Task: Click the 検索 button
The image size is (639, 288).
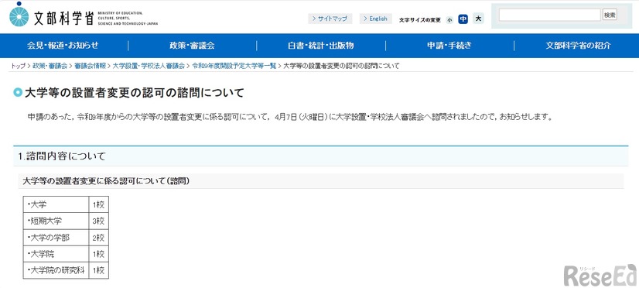Action: point(610,15)
